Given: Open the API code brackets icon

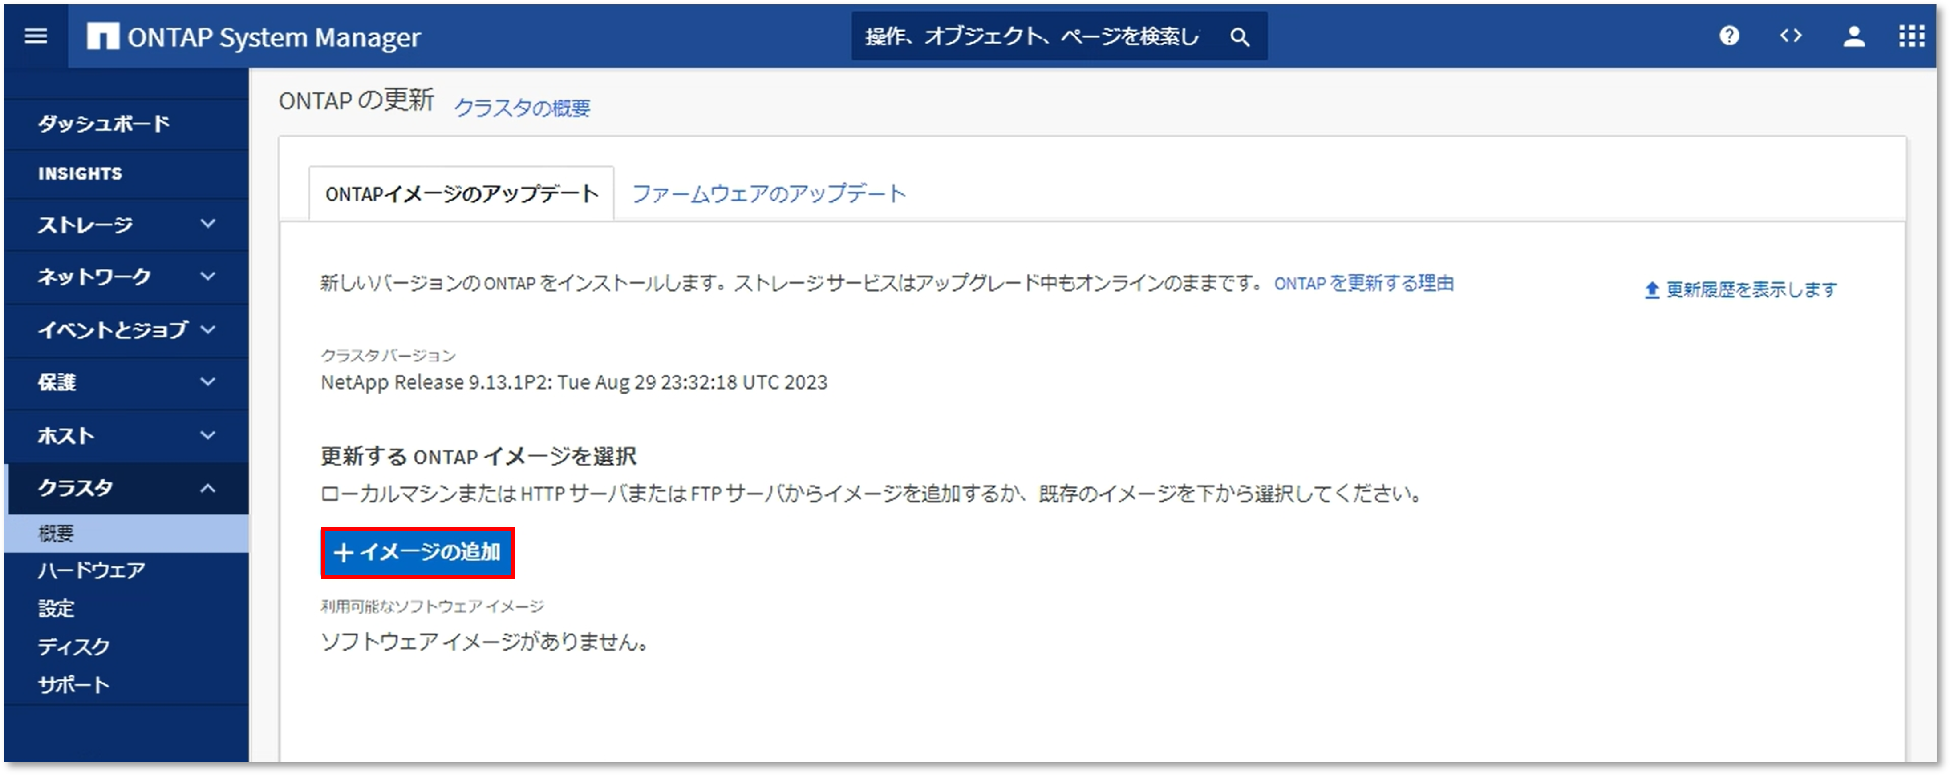Looking at the screenshot, I should point(1791,36).
